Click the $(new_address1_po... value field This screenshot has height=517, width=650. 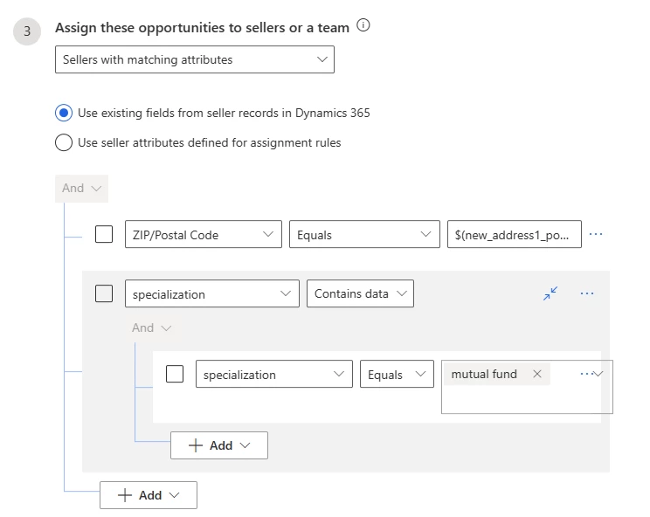point(513,234)
